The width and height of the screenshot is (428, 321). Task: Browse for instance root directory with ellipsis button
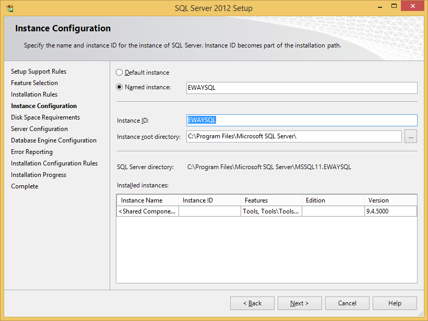click(x=411, y=136)
